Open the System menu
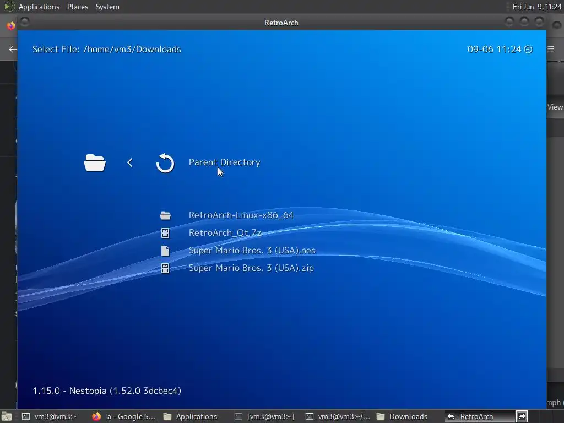564x423 pixels. pyautogui.click(x=107, y=7)
